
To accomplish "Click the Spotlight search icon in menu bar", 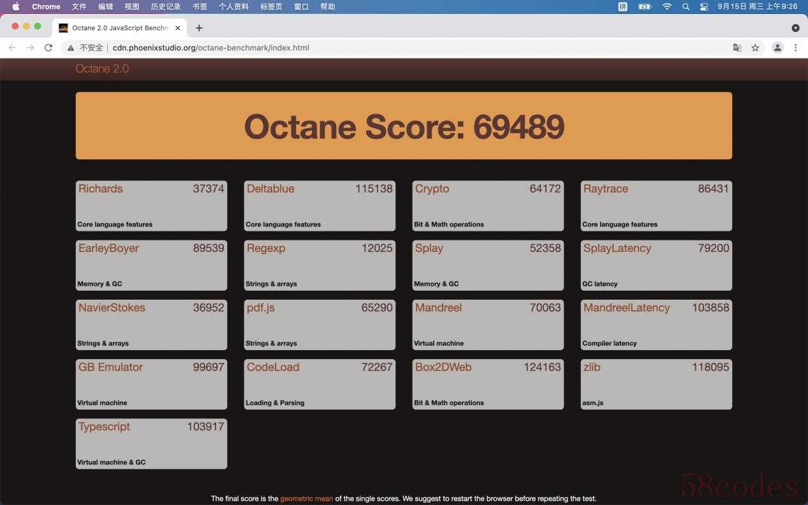I will point(686,6).
